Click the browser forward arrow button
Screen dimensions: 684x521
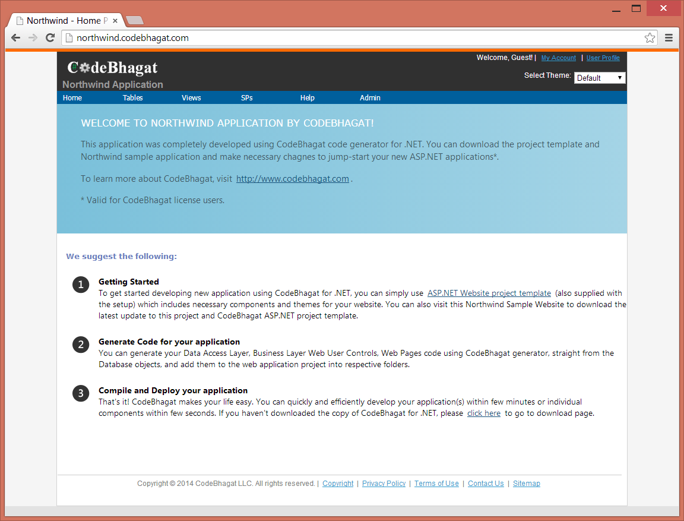[33, 38]
